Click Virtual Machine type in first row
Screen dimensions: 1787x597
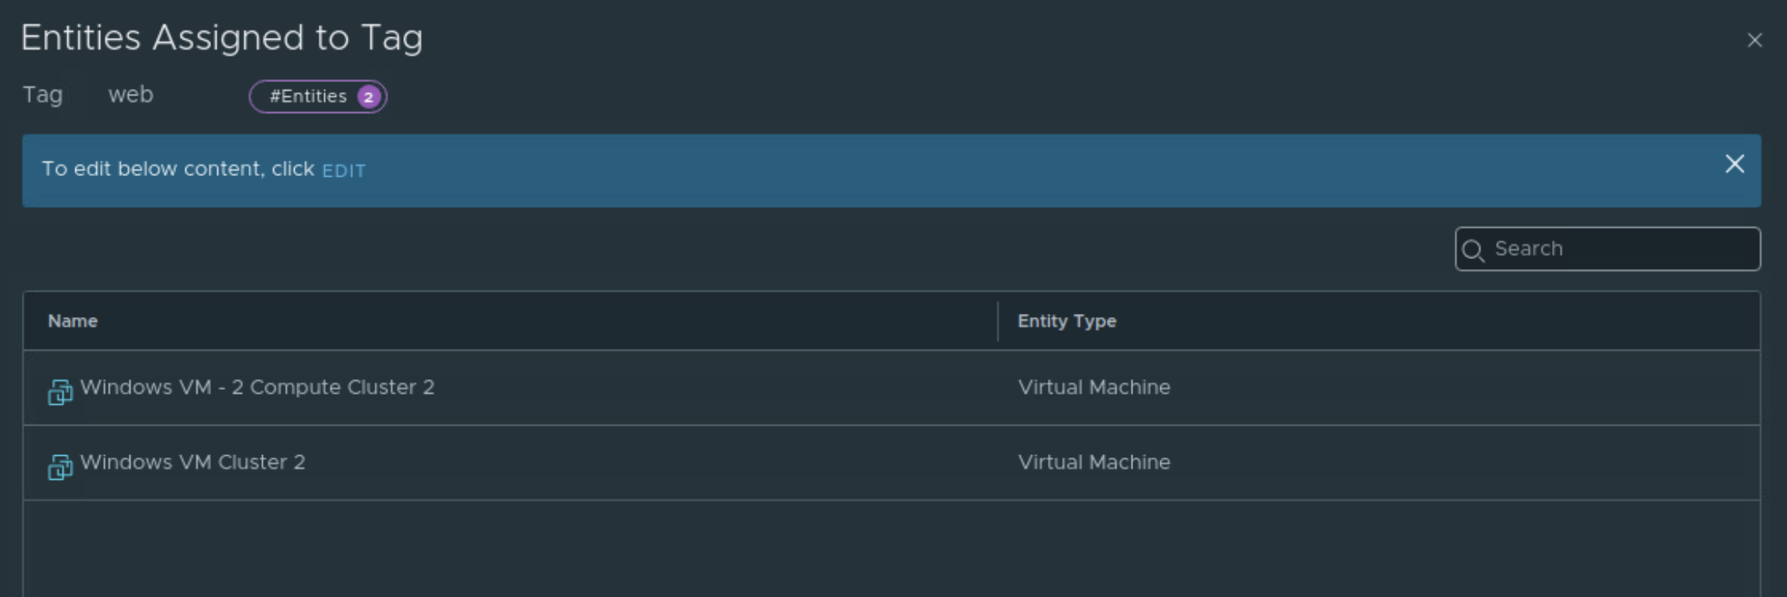click(x=1094, y=387)
